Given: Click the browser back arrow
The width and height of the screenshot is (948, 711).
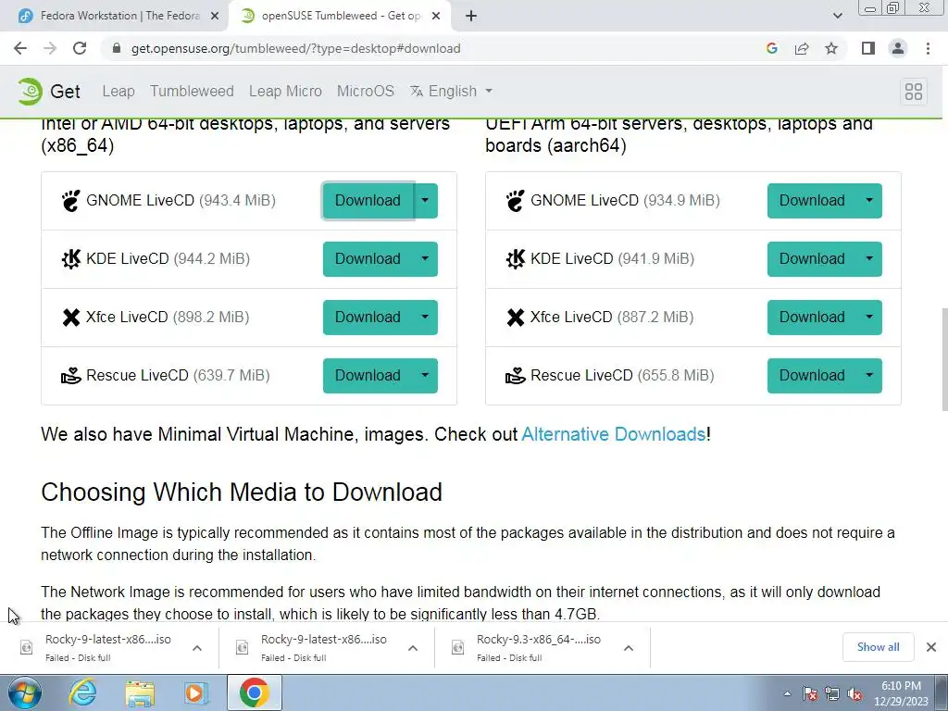Looking at the screenshot, I should click(x=20, y=48).
